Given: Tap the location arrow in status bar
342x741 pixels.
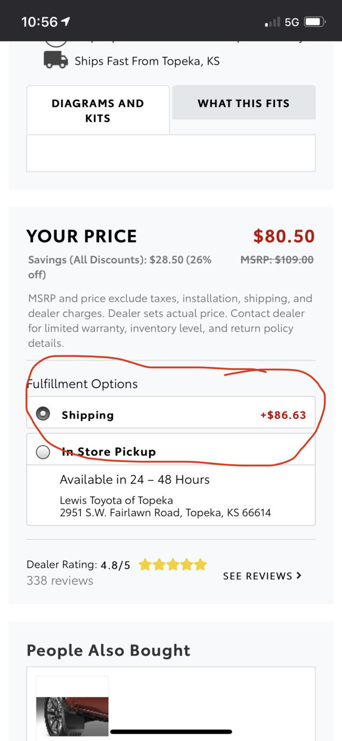Looking at the screenshot, I should 66,21.
